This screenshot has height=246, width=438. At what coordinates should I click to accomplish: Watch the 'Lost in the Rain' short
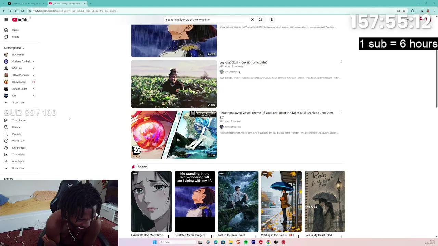[x=238, y=202]
